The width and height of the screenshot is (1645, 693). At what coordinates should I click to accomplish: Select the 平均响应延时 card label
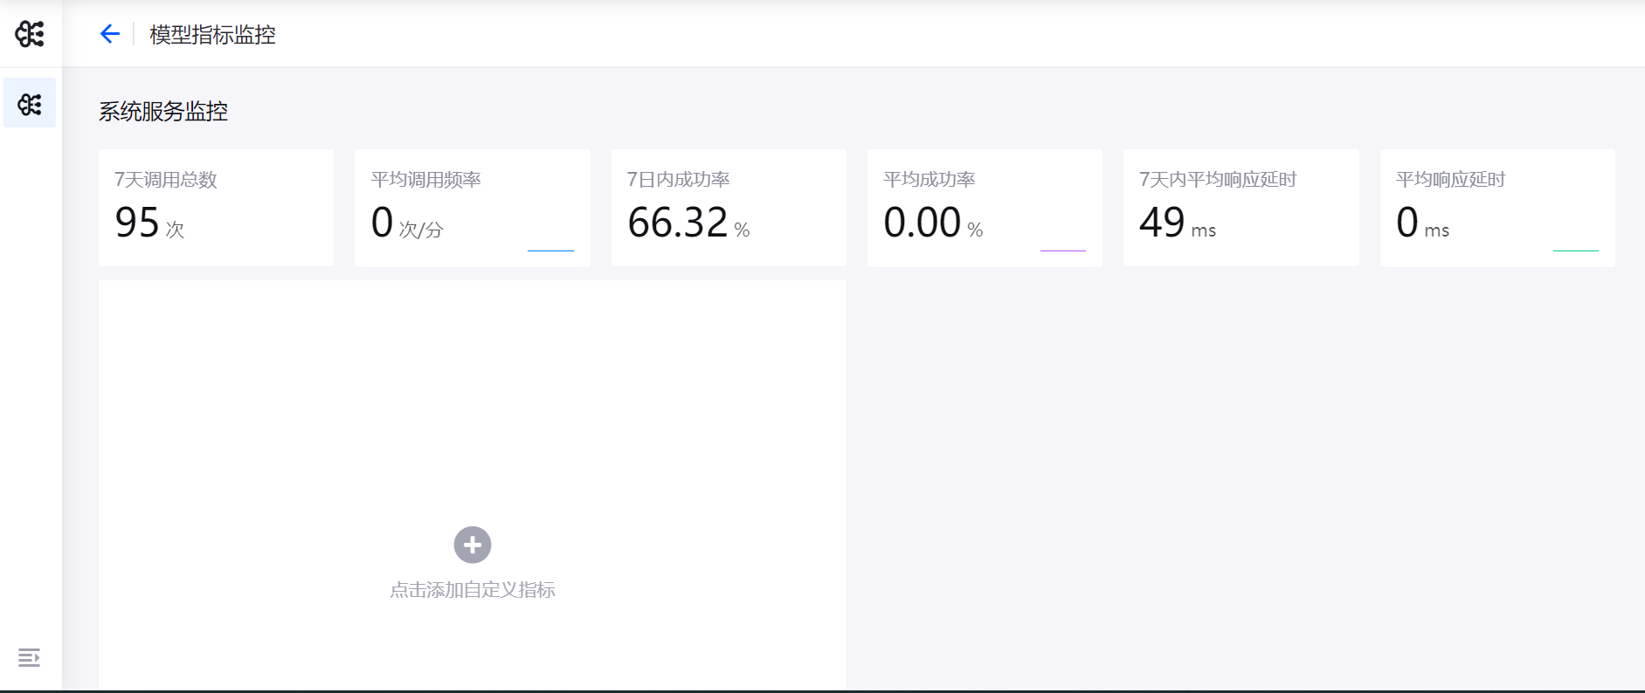pyautogui.click(x=1450, y=180)
